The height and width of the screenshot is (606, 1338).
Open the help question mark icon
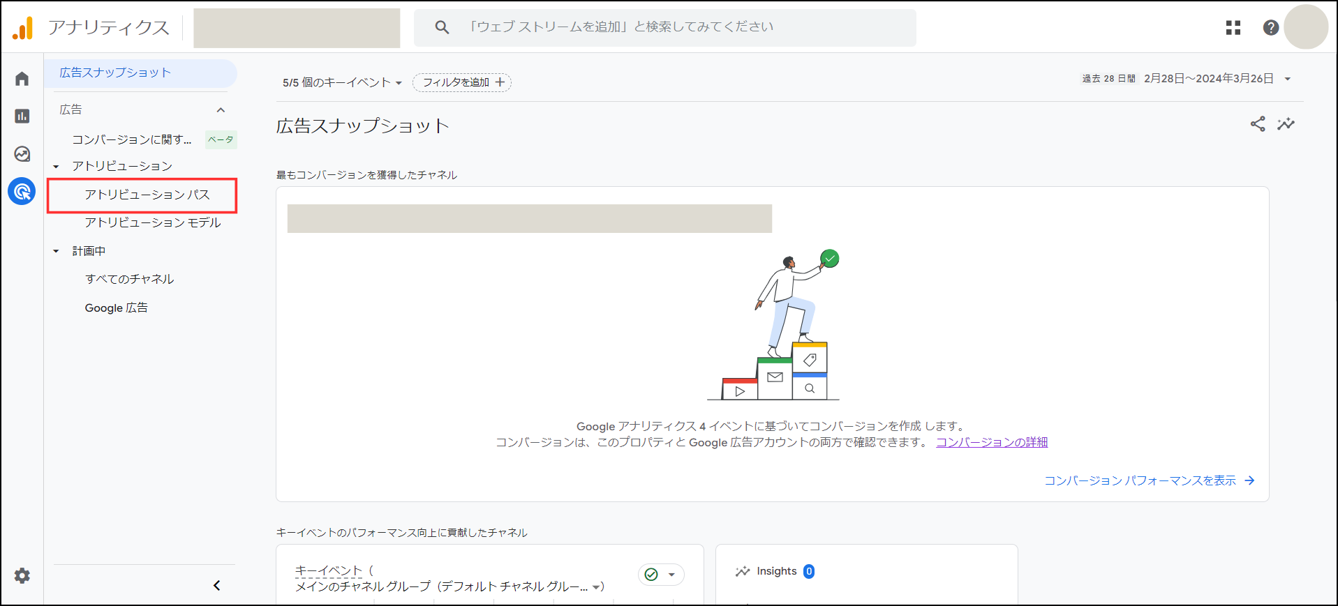click(1271, 27)
